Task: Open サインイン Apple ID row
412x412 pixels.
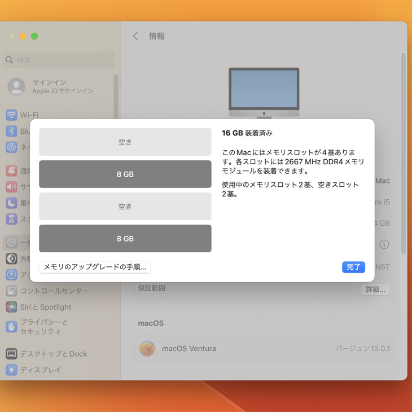Action: click(x=58, y=86)
